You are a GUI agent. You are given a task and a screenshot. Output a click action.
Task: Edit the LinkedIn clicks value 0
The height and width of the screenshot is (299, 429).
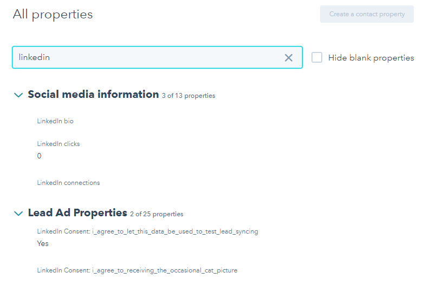(39, 156)
